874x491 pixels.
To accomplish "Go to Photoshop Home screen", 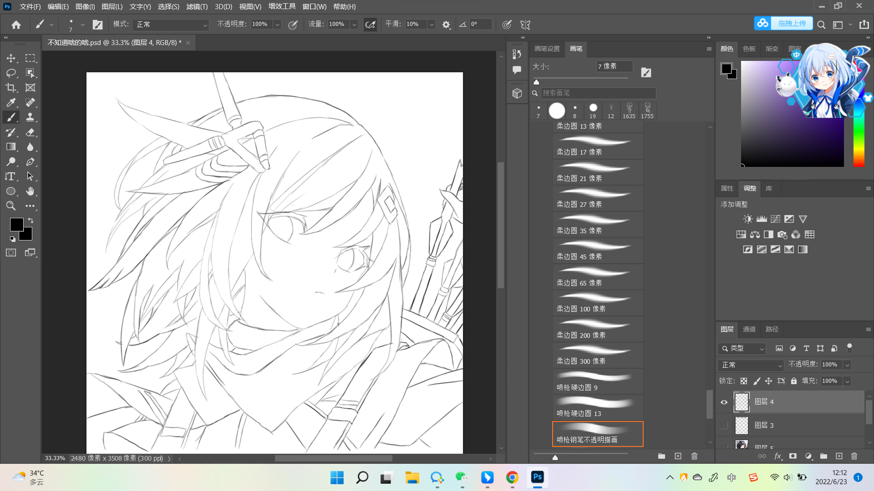I will pyautogui.click(x=16, y=25).
